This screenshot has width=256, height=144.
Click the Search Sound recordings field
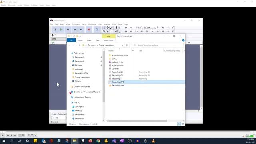tap(157, 45)
